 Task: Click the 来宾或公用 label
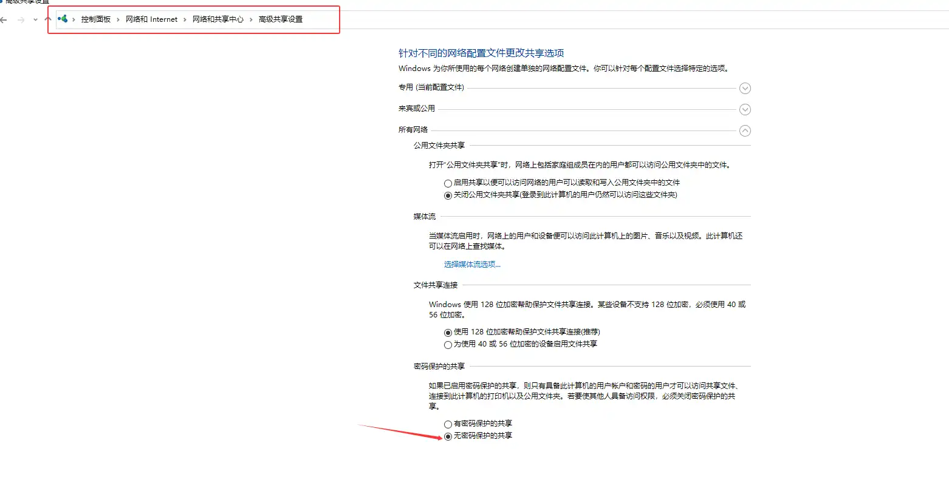pyautogui.click(x=417, y=109)
